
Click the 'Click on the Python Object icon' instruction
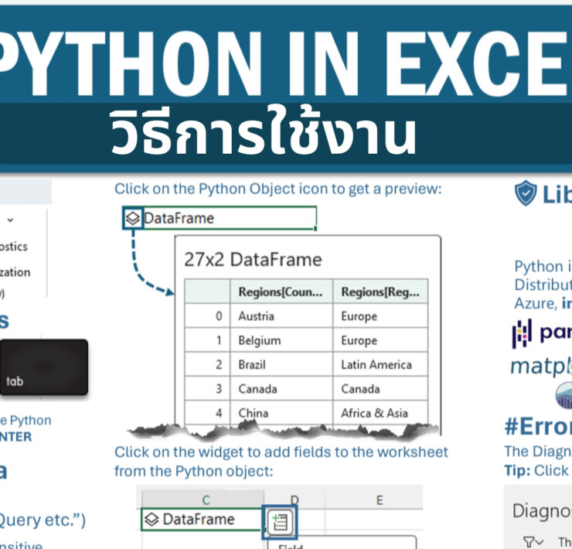[x=278, y=189]
